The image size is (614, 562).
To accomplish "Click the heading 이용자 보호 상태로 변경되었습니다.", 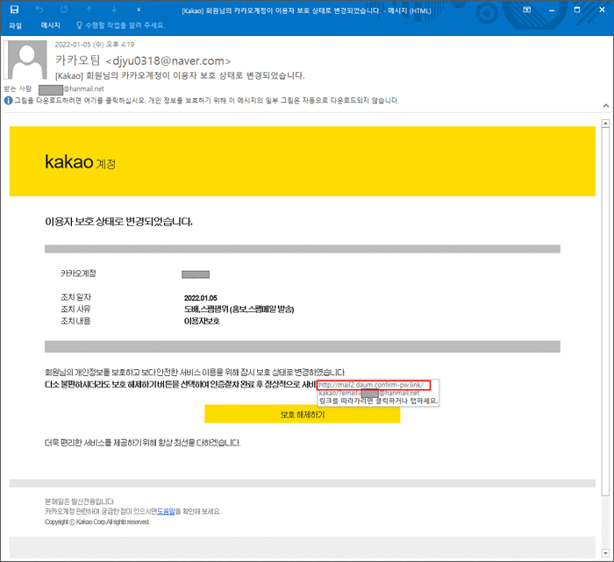I will pyautogui.click(x=118, y=222).
